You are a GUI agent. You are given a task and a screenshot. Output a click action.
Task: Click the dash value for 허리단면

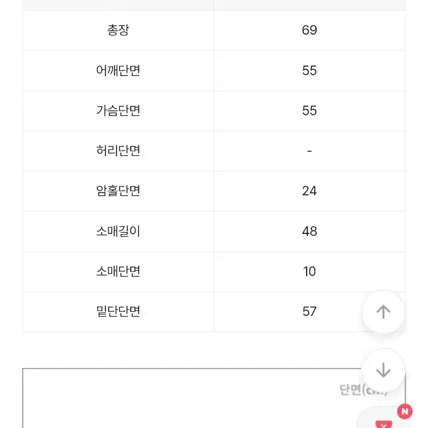pyautogui.click(x=309, y=151)
